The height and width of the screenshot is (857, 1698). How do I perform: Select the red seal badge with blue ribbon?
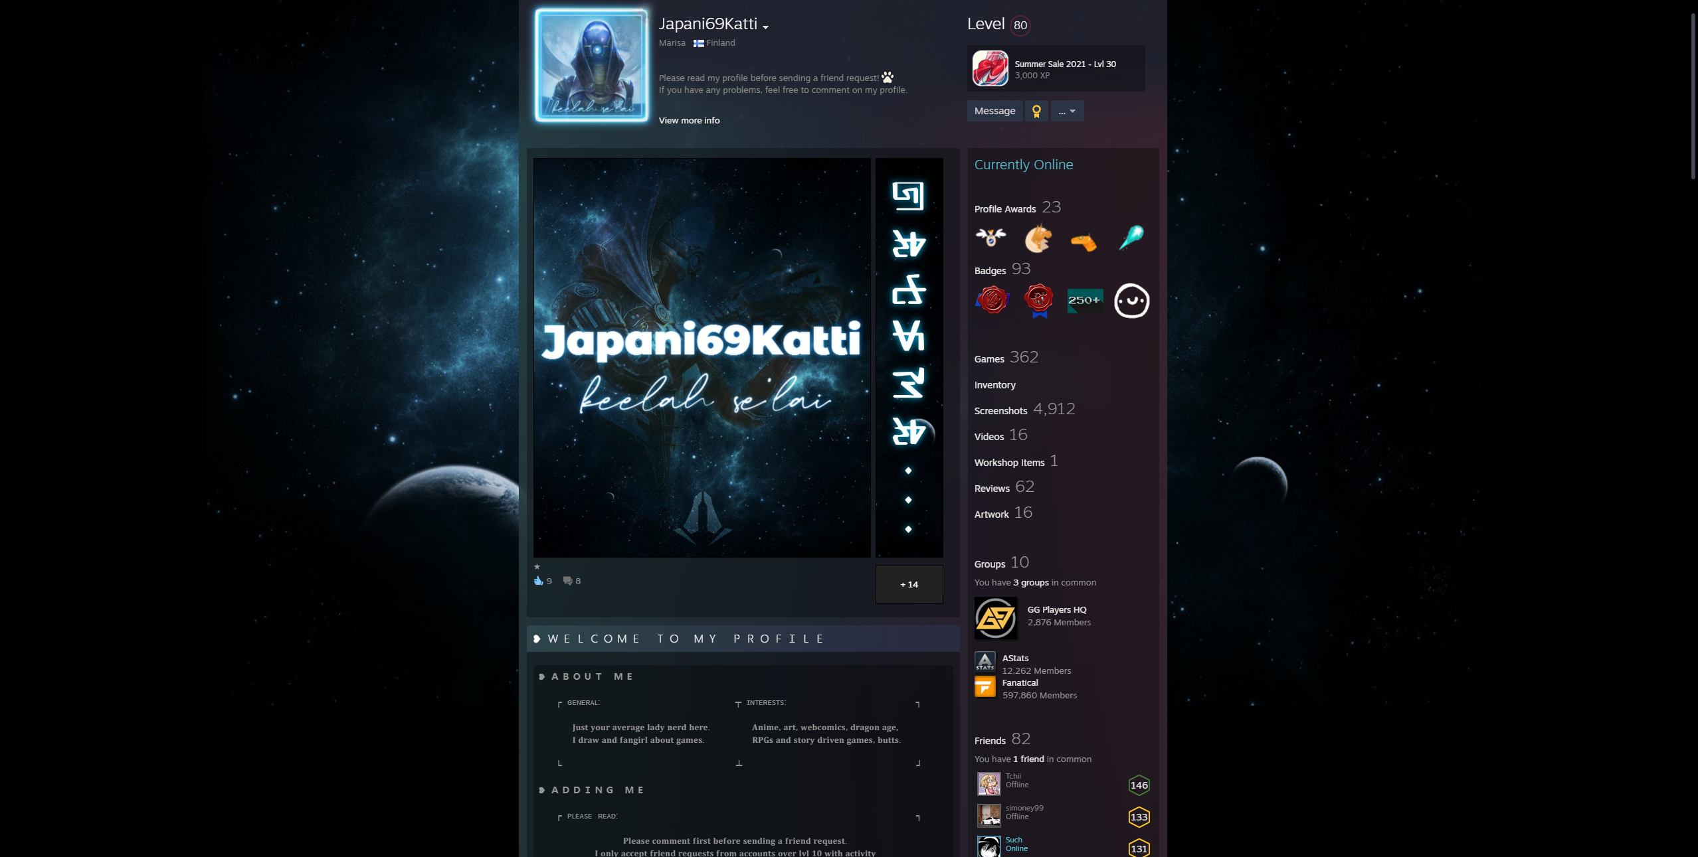click(x=1038, y=301)
